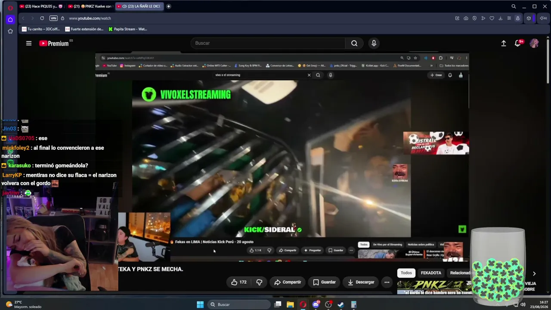Open Steam from the taskbar
The height and width of the screenshot is (310, 551).
(x=341, y=304)
